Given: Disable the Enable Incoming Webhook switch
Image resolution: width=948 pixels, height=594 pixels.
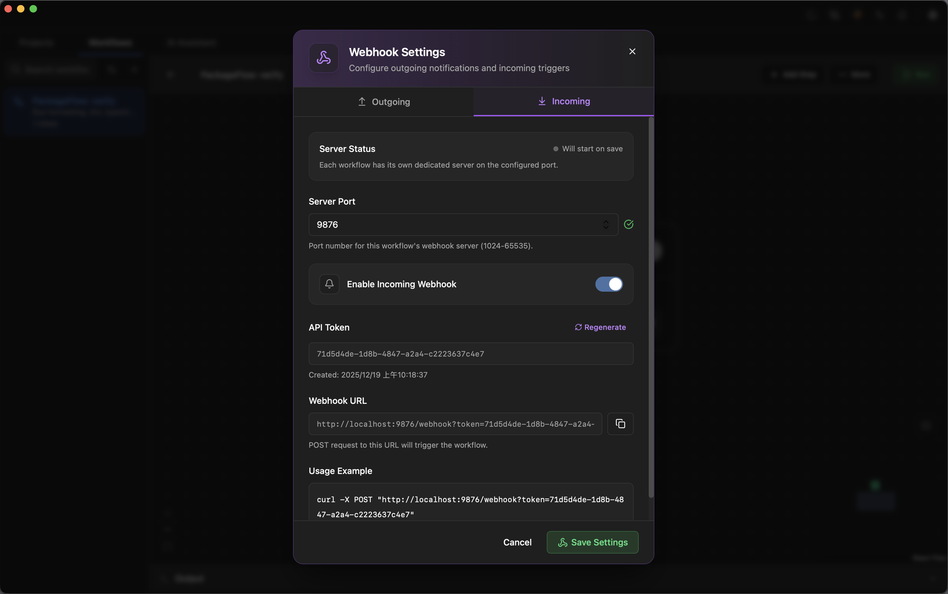Looking at the screenshot, I should [x=609, y=284].
